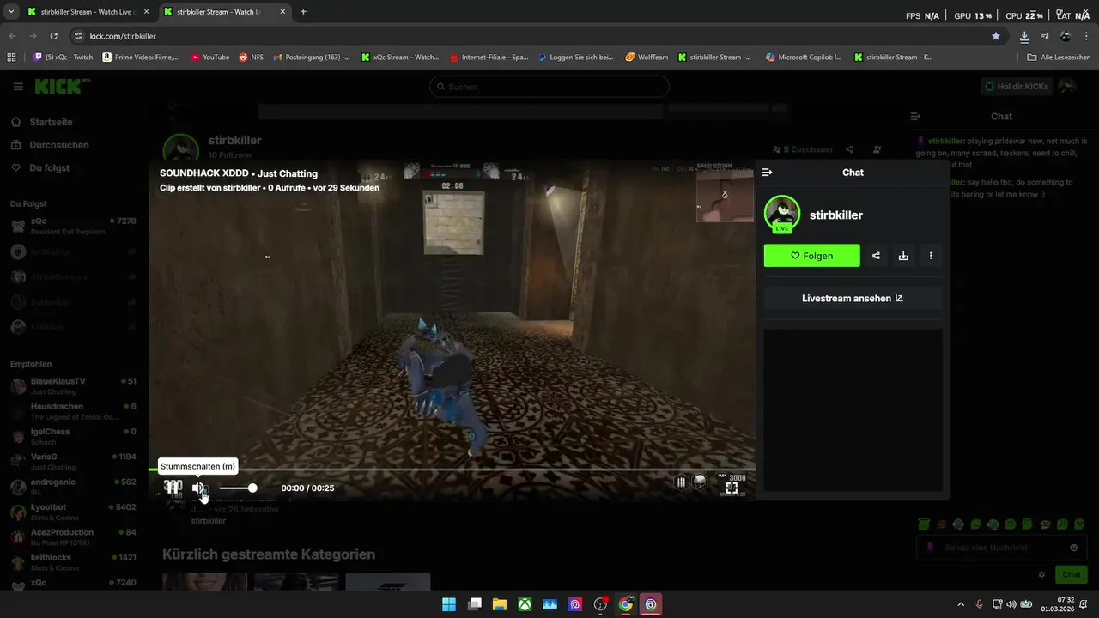Collapse the background page chat panel
The height and width of the screenshot is (618, 1099).
click(x=915, y=116)
